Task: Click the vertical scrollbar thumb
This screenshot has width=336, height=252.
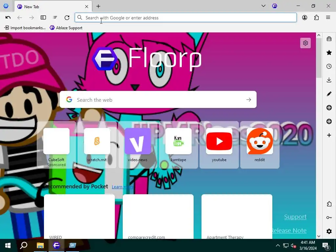Action: pos(319,58)
